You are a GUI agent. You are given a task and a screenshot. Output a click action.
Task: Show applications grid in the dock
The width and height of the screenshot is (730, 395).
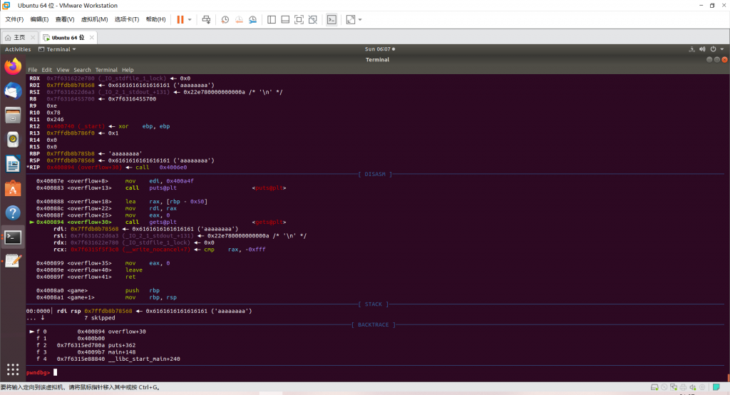[x=13, y=369]
